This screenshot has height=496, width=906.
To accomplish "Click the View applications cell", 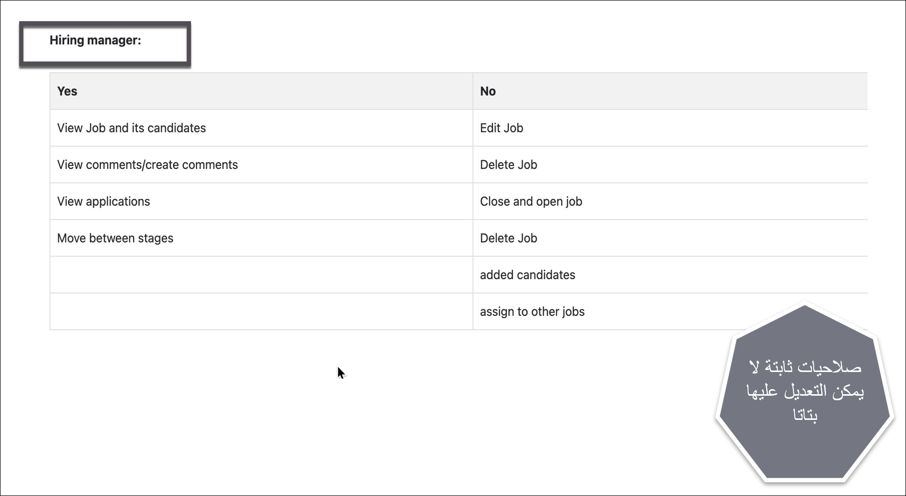I will point(103,202).
